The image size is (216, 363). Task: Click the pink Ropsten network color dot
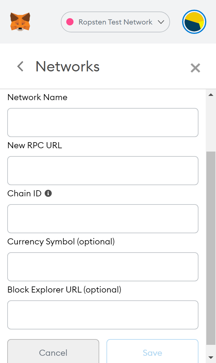70,22
